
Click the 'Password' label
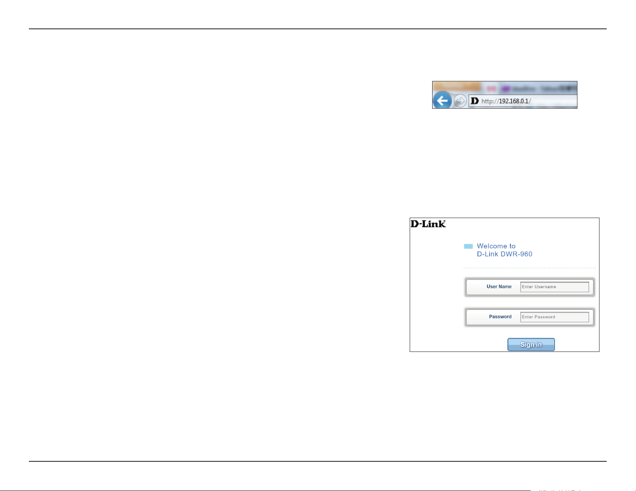point(500,317)
